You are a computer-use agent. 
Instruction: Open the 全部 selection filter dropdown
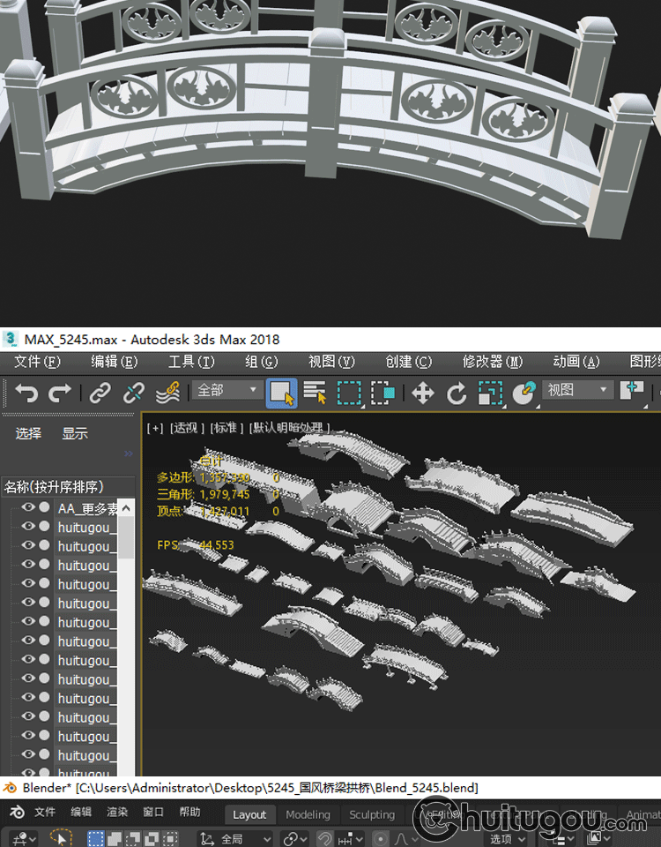[x=227, y=390]
